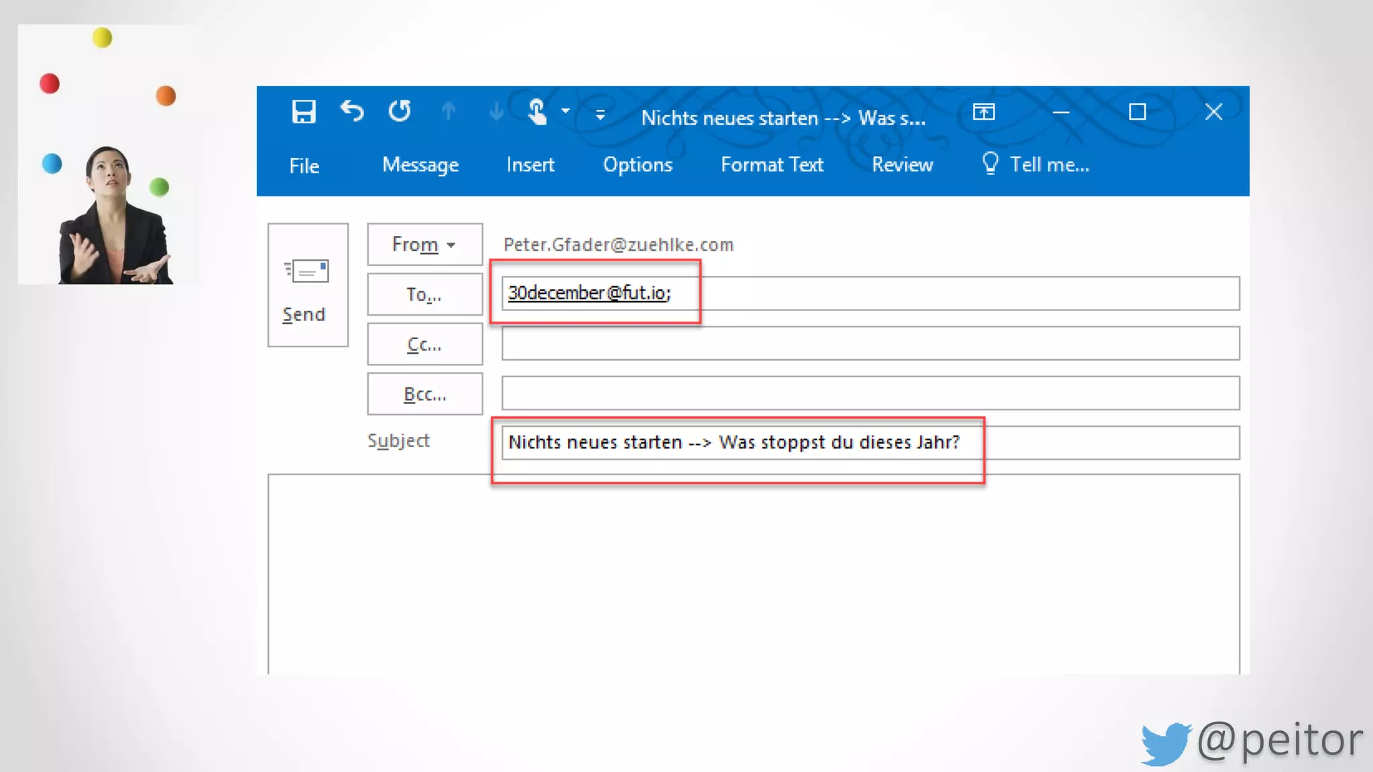Open the Insert ribbon tab

click(x=530, y=165)
